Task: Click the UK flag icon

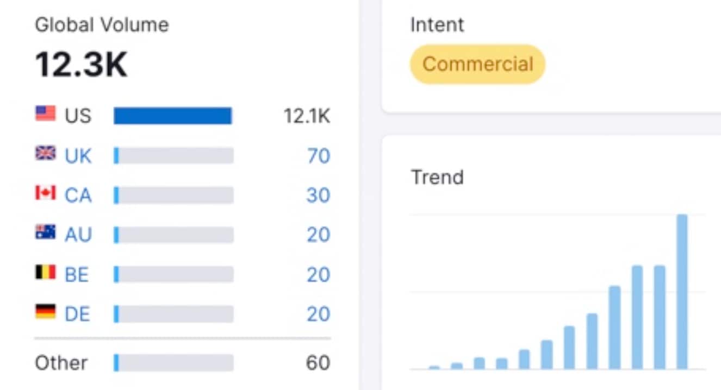Action: [46, 154]
